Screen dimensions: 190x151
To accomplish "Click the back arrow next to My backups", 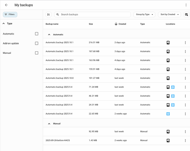I will (6, 5).
